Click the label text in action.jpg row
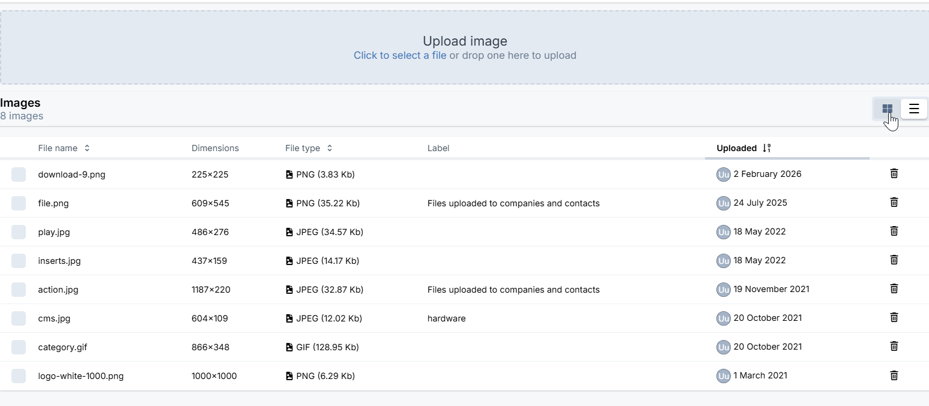The width and height of the screenshot is (929, 406). coord(513,290)
